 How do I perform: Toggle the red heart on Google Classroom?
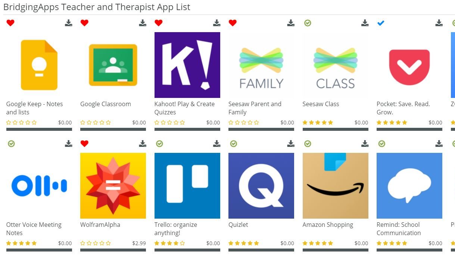(84, 23)
